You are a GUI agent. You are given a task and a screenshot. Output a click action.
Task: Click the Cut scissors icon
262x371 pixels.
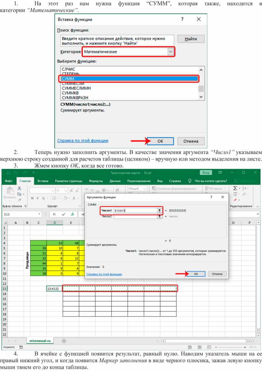pos(19,188)
